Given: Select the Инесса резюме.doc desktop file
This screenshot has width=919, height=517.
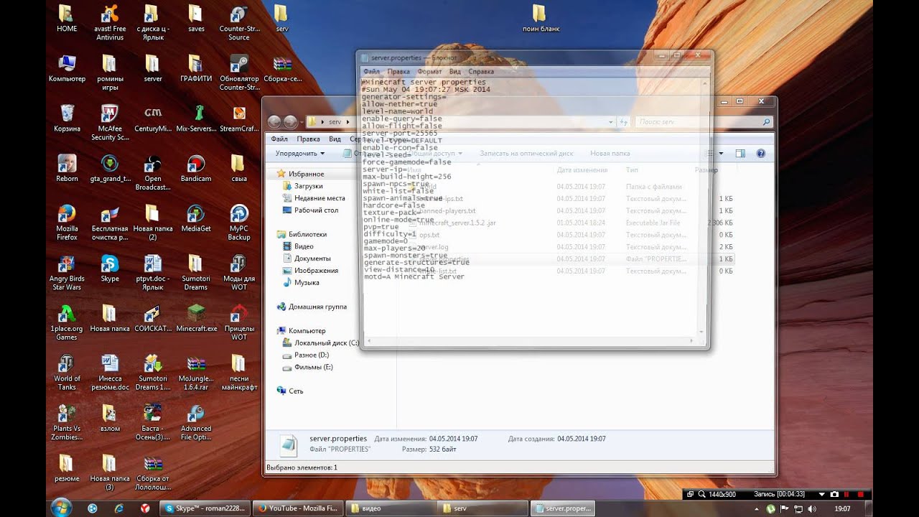Looking at the screenshot, I should (x=110, y=372).
